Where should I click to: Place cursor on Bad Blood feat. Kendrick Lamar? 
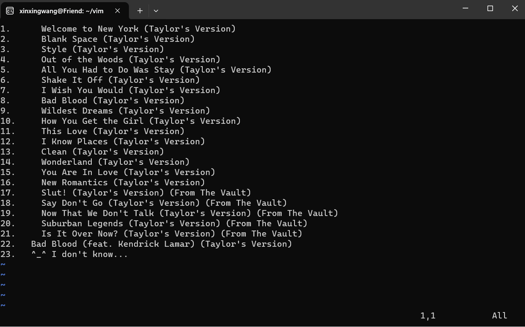pyautogui.click(x=161, y=244)
